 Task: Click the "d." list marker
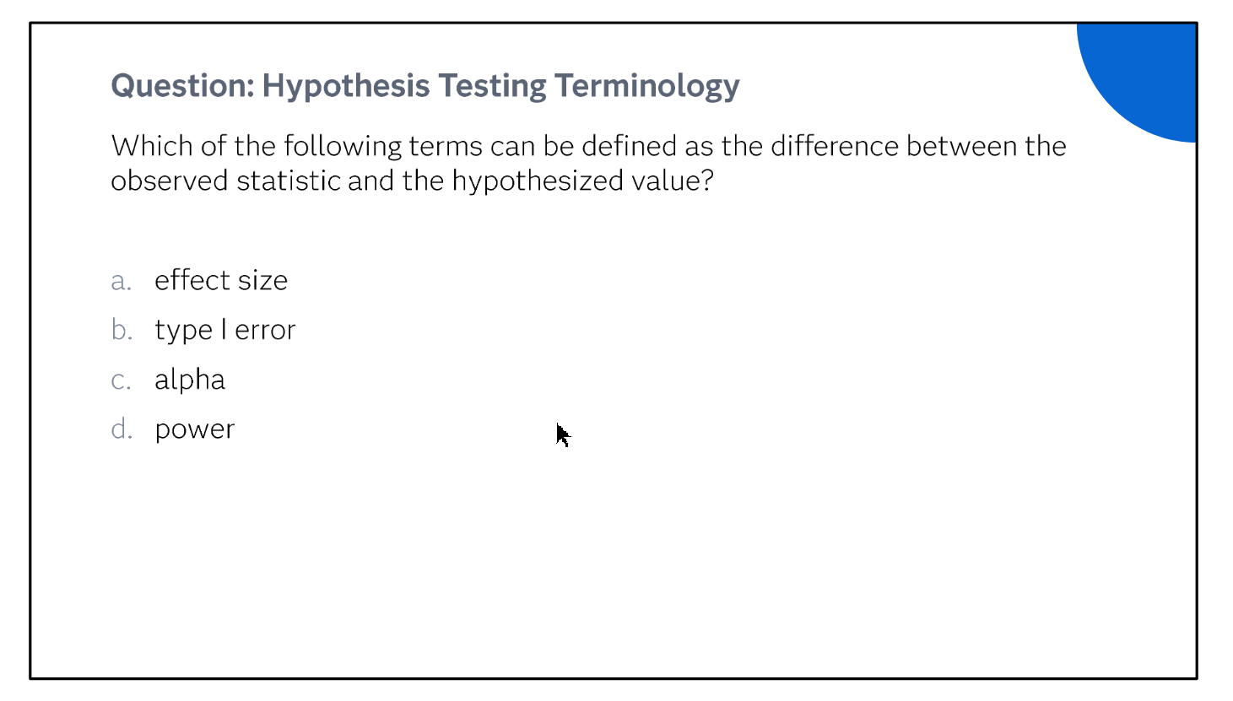(122, 429)
